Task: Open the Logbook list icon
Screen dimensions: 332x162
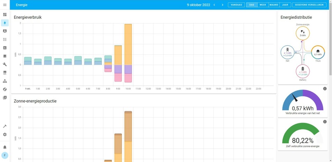Action: [5, 39]
